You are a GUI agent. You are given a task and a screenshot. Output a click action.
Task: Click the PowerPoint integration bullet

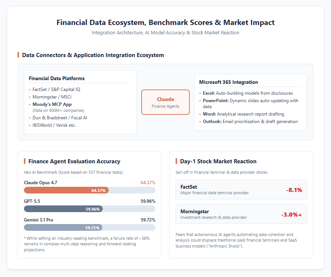(249, 103)
